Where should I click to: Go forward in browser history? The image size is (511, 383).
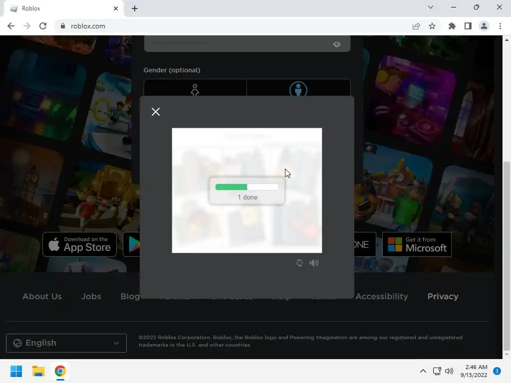point(27,26)
